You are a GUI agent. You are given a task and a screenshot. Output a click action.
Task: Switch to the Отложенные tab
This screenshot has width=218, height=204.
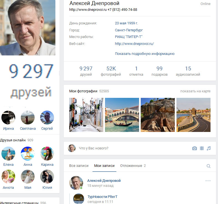(133, 166)
